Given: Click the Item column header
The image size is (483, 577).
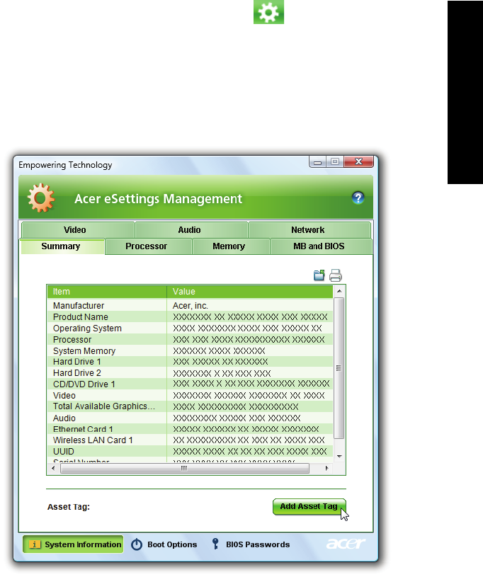Looking at the screenshot, I should click(x=107, y=292).
